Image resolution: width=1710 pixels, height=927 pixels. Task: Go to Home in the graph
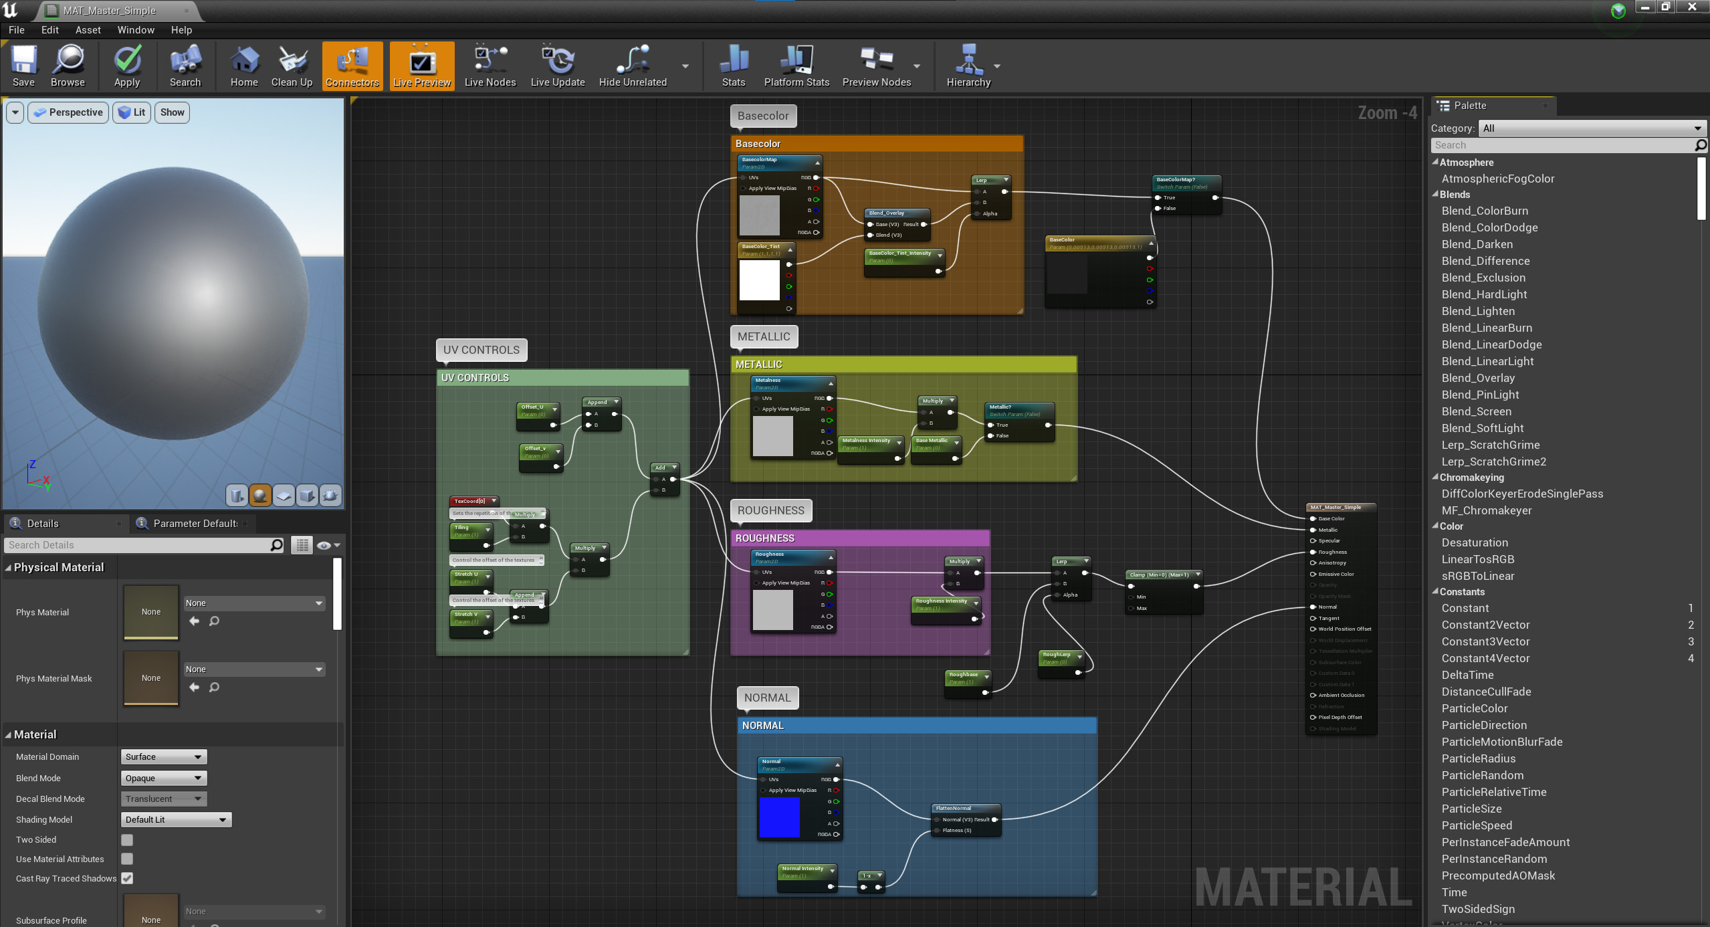[x=244, y=66]
